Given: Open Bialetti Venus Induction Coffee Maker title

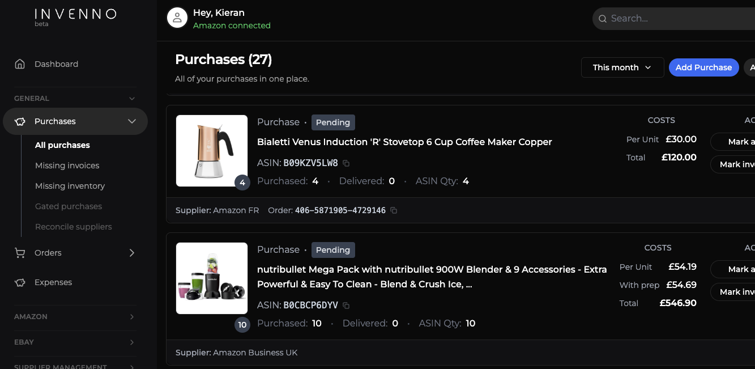Looking at the screenshot, I should (404, 142).
